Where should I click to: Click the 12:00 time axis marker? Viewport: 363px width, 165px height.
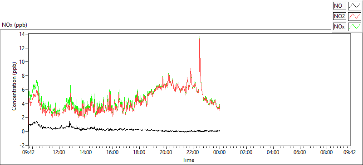59,152
